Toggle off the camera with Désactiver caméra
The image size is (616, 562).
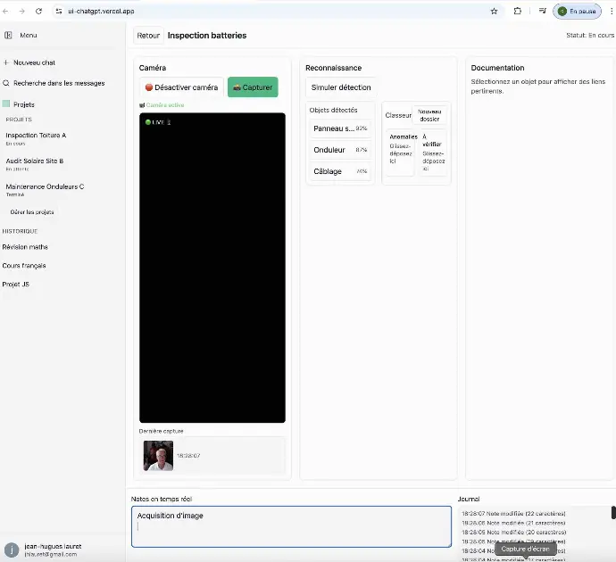pyautogui.click(x=181, y=87)
